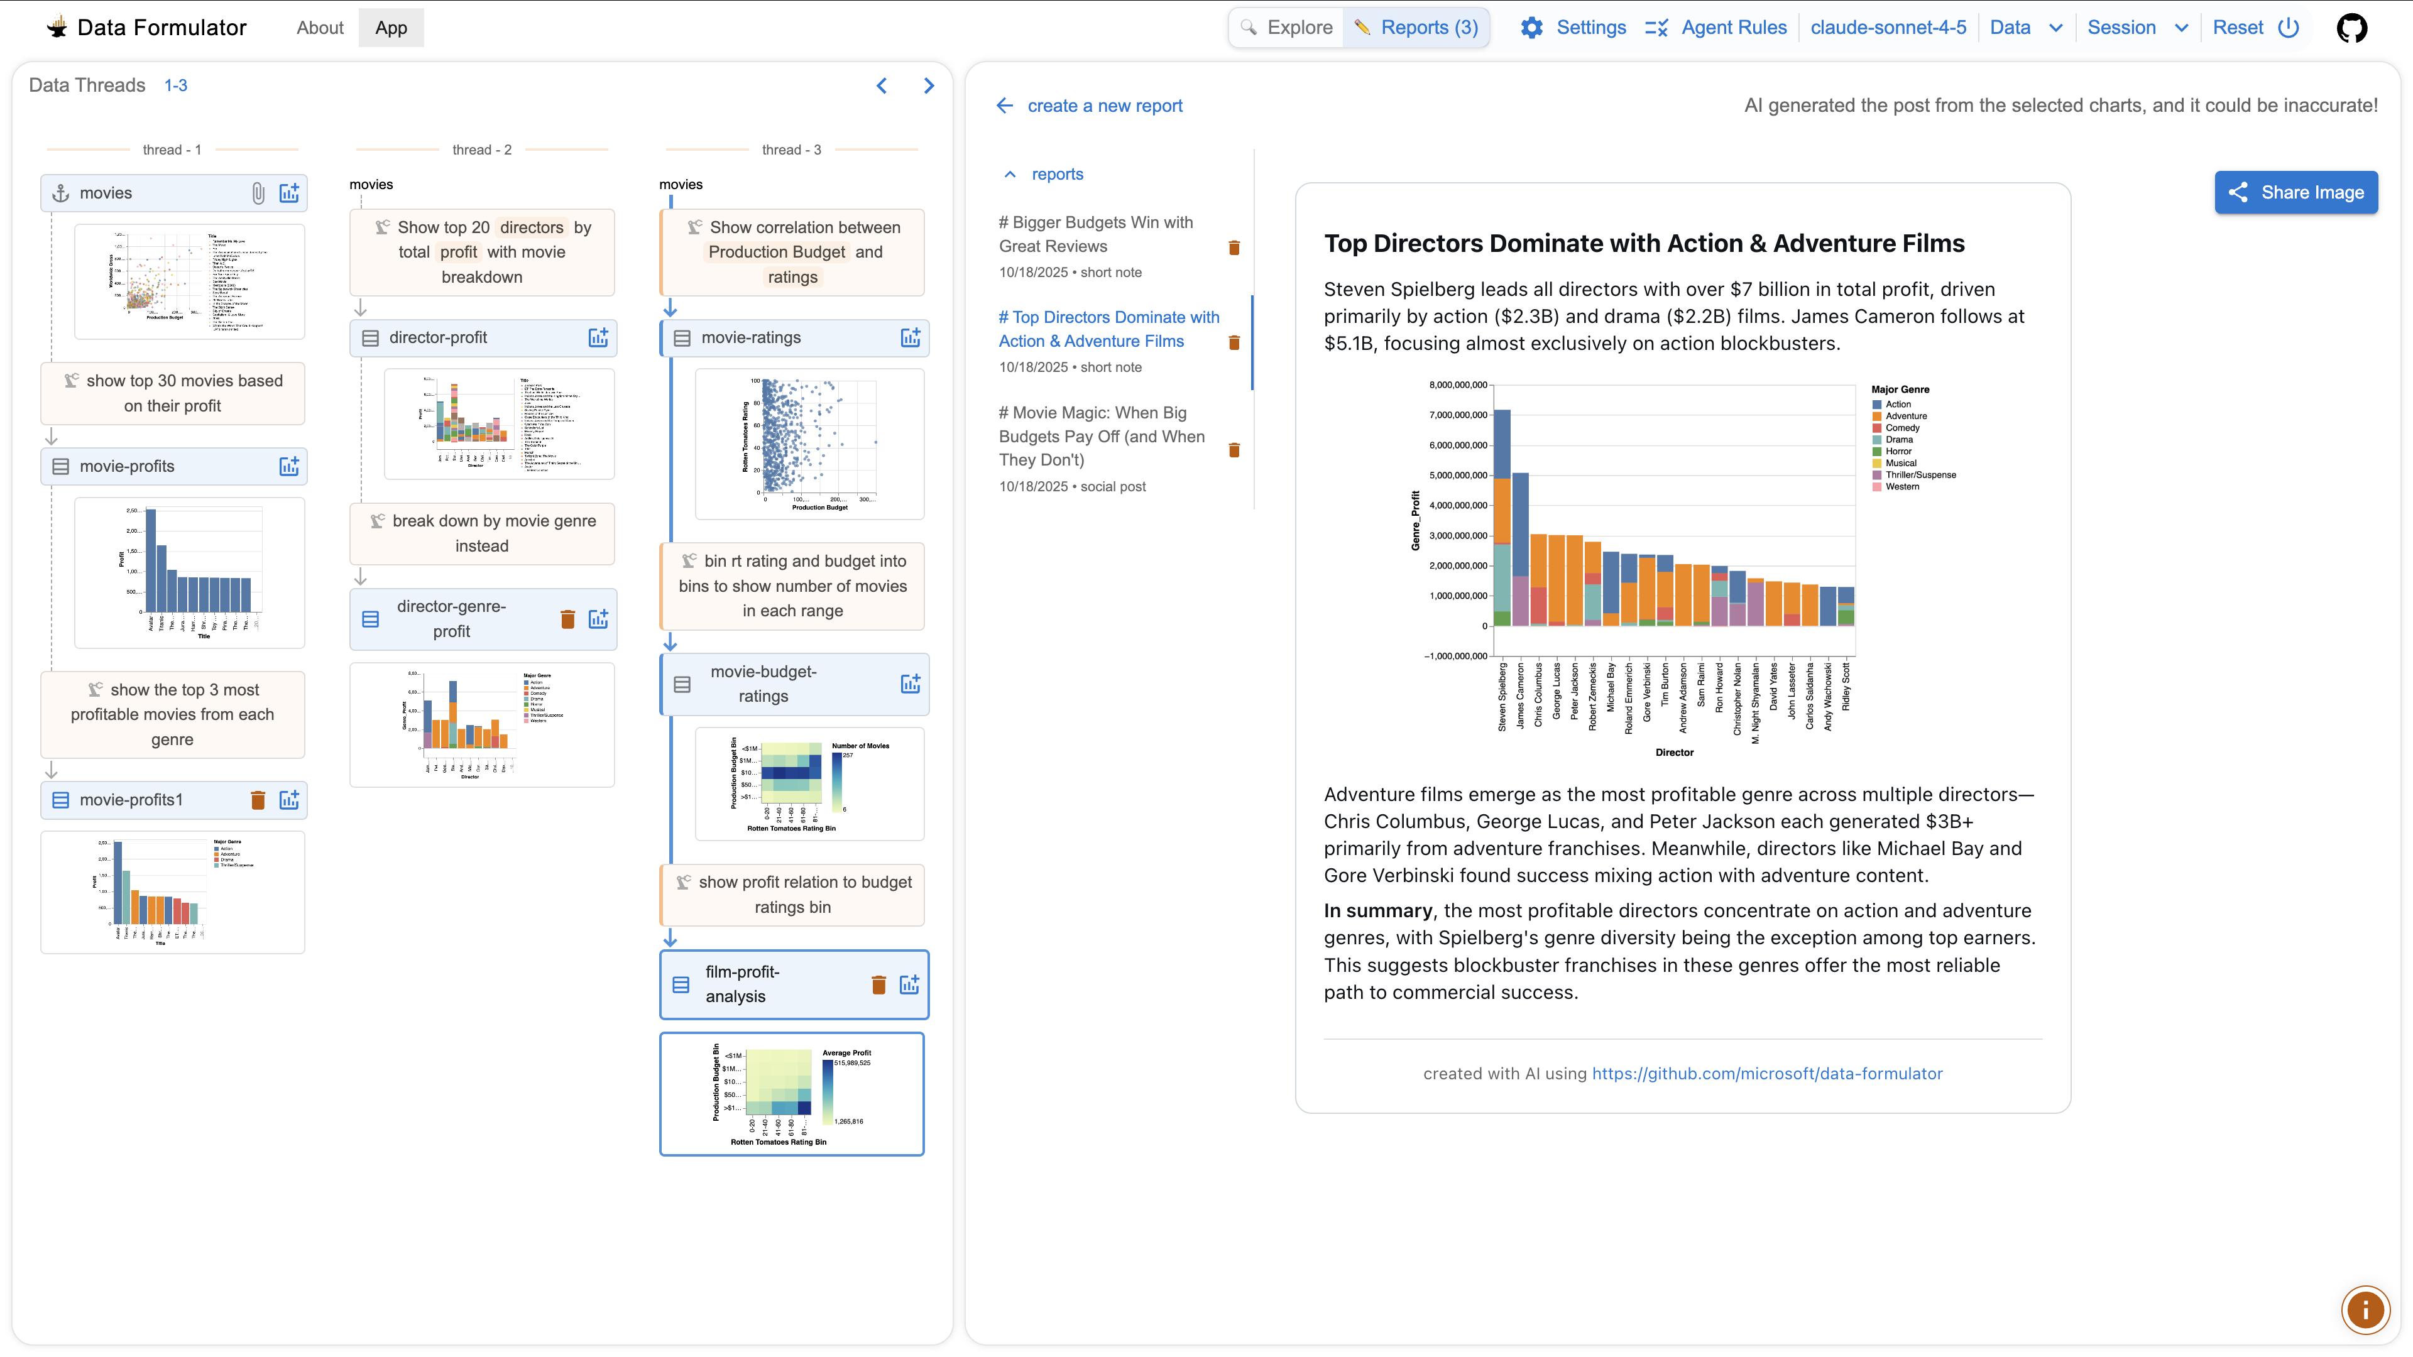Click the orange info button at bottom right
The width and height of the screenshot is (2413, 1357).
pyautogui.click(x=2365, y=1310)
